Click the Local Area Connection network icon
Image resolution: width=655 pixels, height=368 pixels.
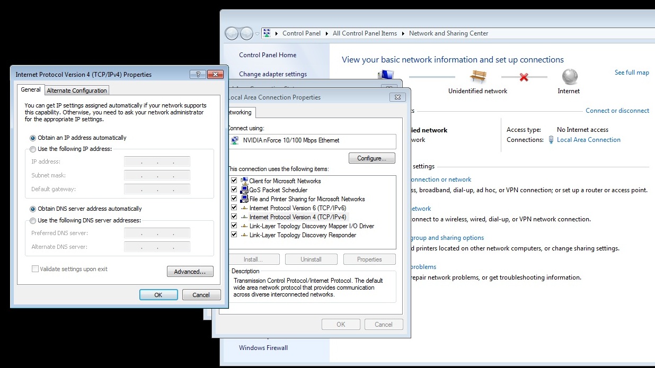pyautogui.click(x=552, y=140)
